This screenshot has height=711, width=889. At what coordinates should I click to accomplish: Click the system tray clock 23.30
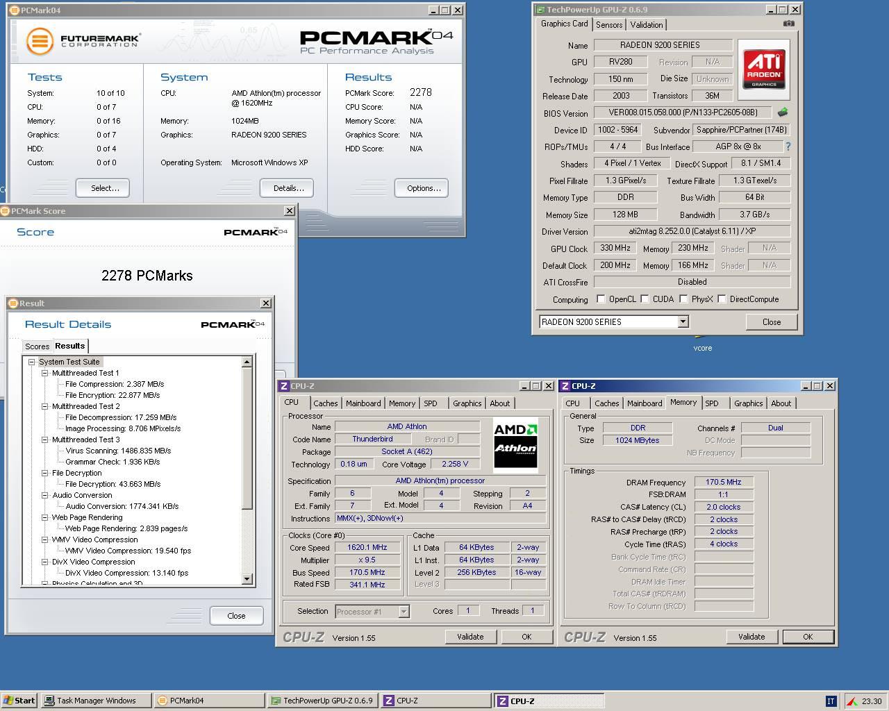pyautogui.click(x=872, y=701)
